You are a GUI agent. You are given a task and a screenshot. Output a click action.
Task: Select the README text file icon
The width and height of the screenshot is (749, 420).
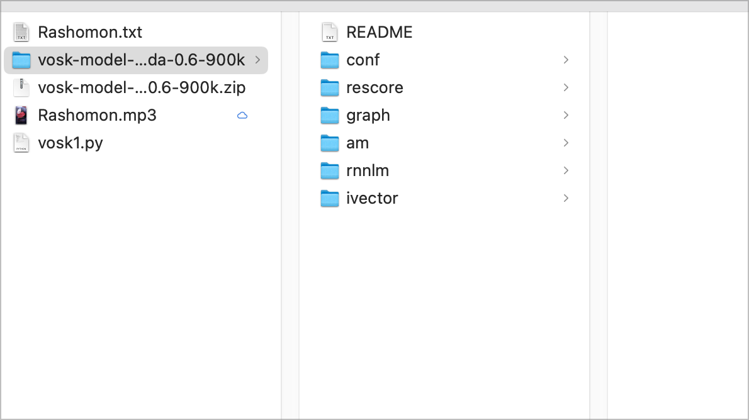(330, 32)
